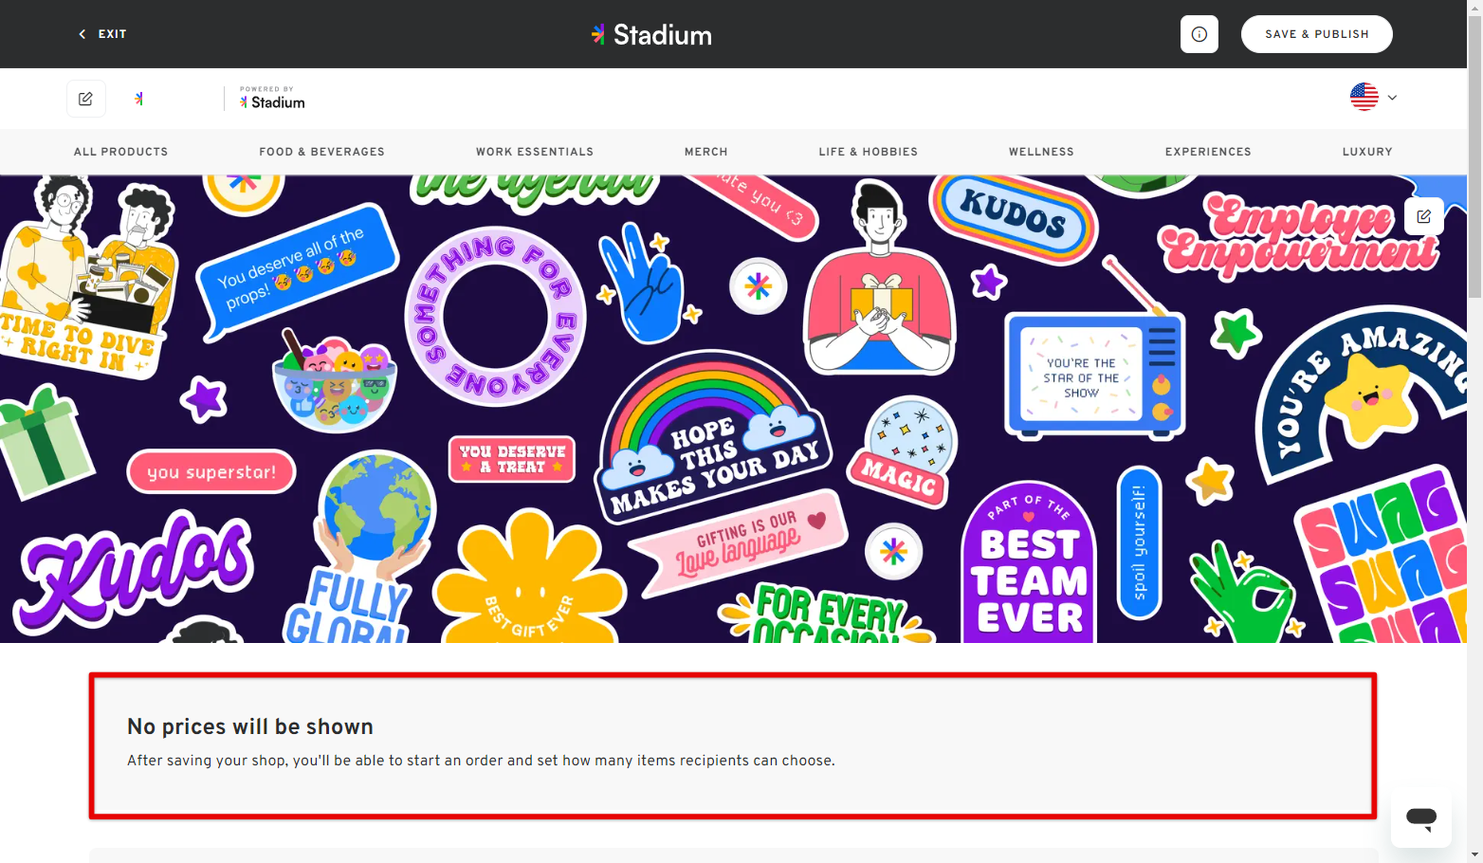Open the shop logo editor pencil icon
The height and width of the screenshot is (863, 1483).
coord(86,99)
